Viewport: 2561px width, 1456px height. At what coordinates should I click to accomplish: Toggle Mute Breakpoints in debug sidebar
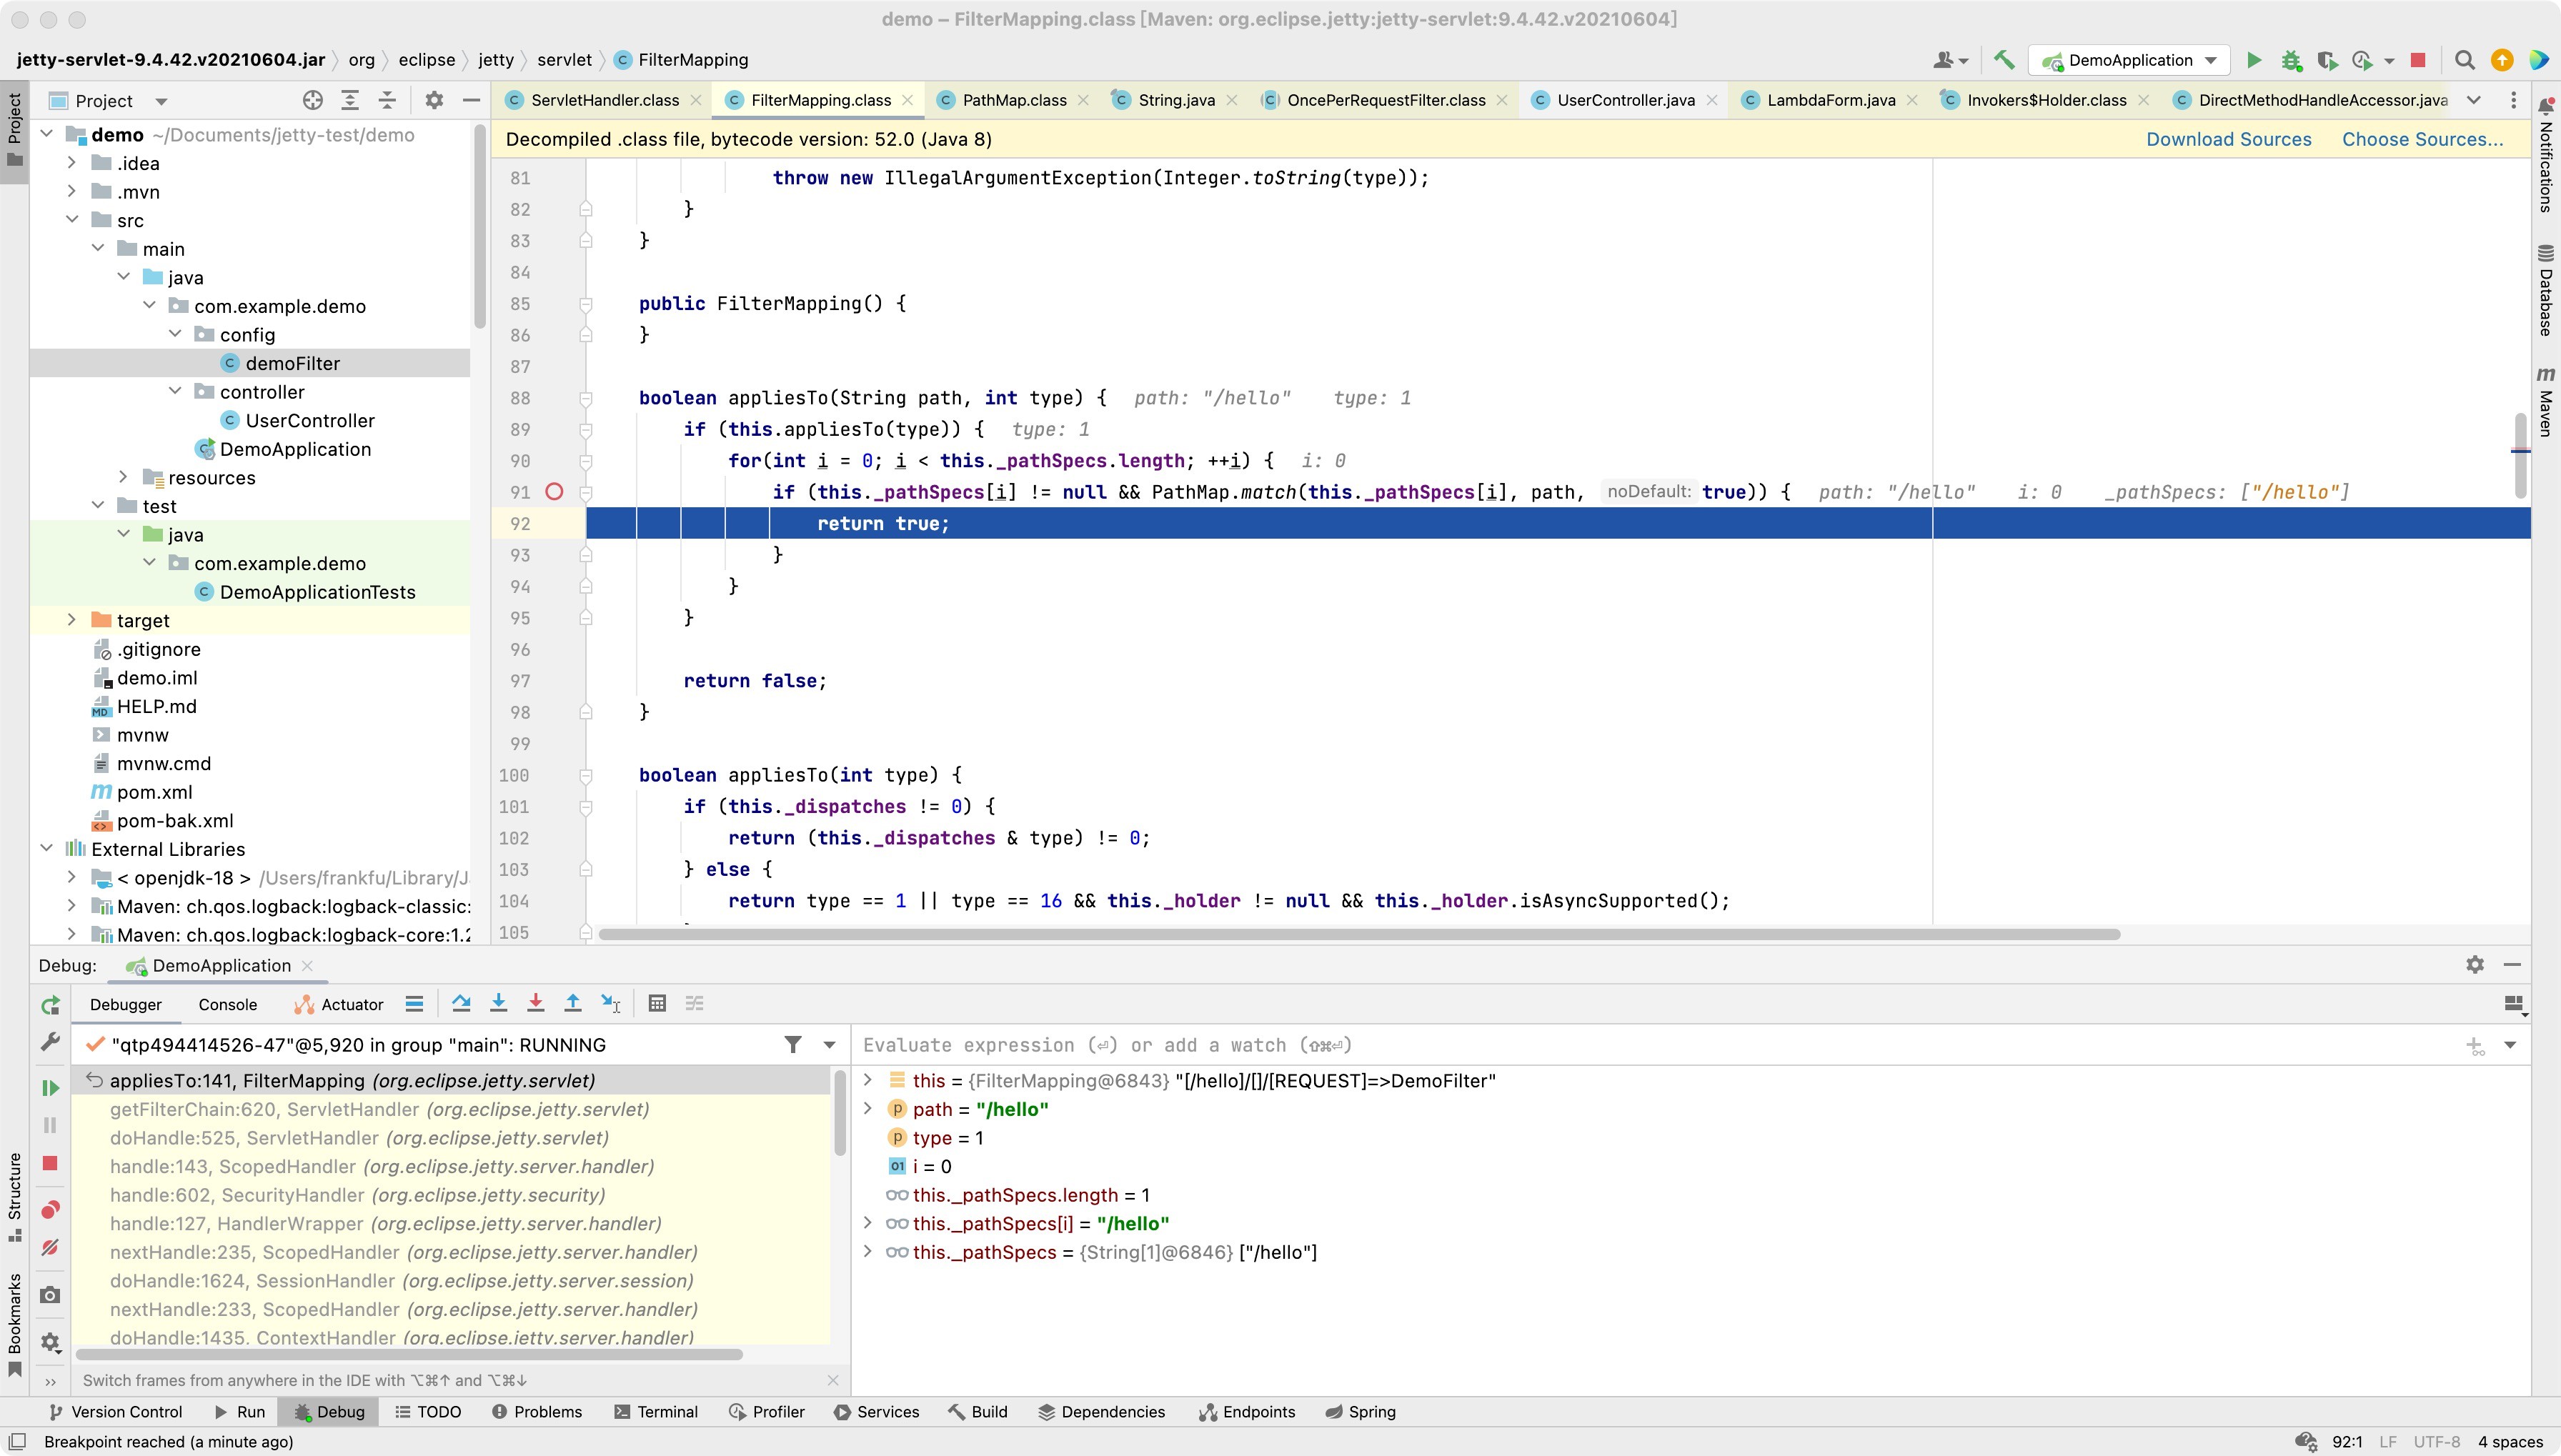pyautogui.click(x=50, y=1248)
